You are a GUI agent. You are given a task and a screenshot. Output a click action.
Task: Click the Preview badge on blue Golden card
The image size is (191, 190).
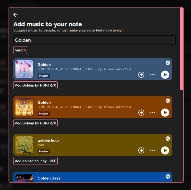tap(44, 76)
